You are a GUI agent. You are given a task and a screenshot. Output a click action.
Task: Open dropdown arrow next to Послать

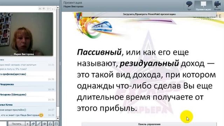pos(27,124)
